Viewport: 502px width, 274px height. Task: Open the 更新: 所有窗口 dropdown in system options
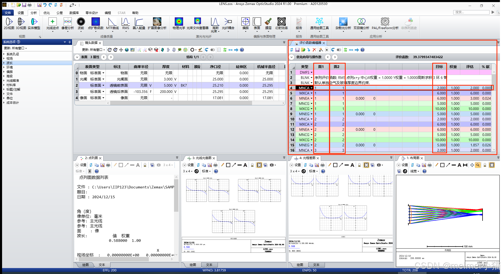15,48
